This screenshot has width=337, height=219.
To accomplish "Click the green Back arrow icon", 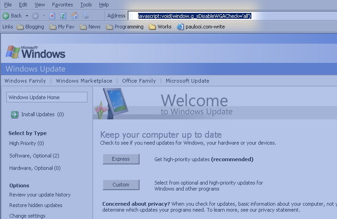I will 6,16.
